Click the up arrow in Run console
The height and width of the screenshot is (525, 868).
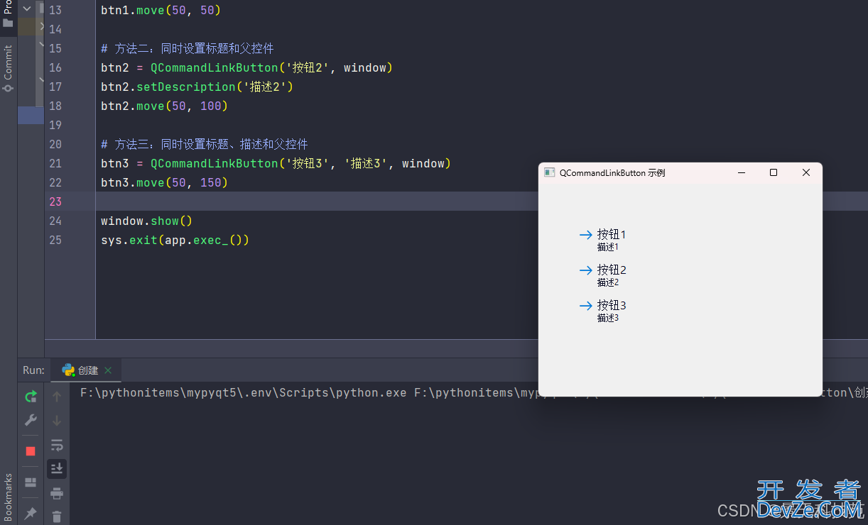click(x=57, y=397)
